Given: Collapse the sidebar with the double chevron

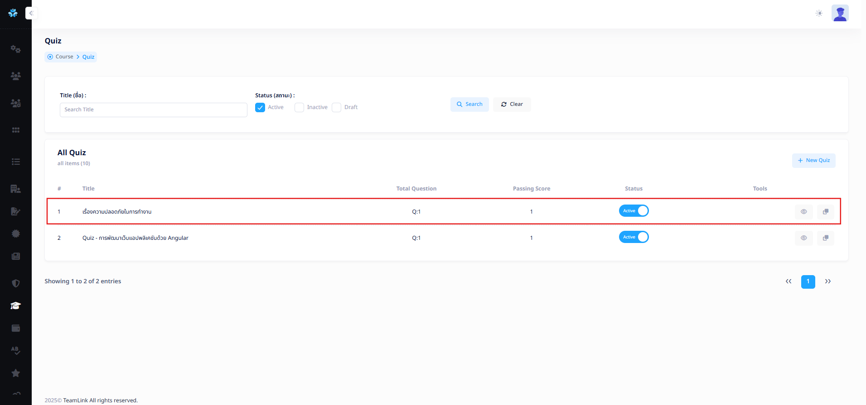Looking at the screenshot, I should (31, 13).
